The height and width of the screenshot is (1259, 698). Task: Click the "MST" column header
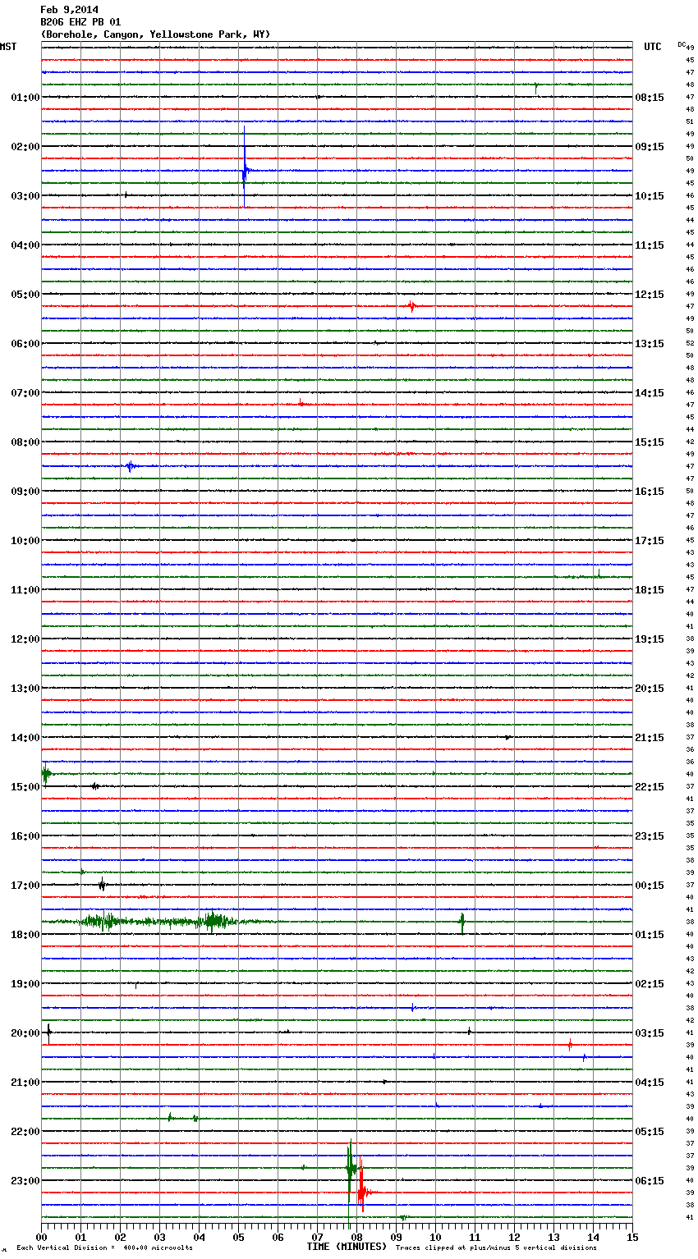point(8,47)
